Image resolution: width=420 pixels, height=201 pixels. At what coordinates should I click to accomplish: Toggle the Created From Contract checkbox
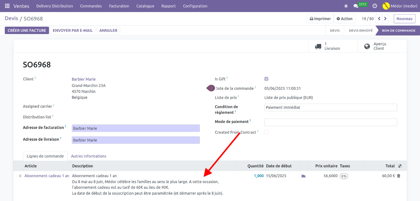(x=266, y=132)
